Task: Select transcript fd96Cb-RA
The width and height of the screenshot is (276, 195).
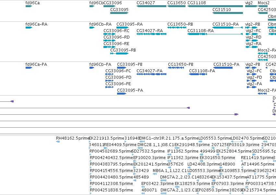Action: (92, 28)
